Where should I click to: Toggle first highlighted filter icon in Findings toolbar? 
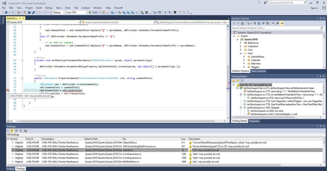pyautogui.click(x=12, y=130)
